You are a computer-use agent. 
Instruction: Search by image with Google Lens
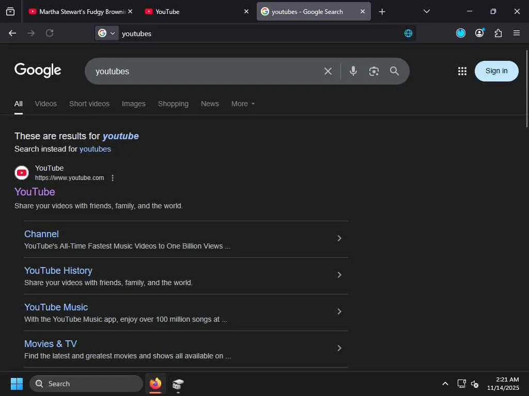pyautogui.click(x=374, y=71)
